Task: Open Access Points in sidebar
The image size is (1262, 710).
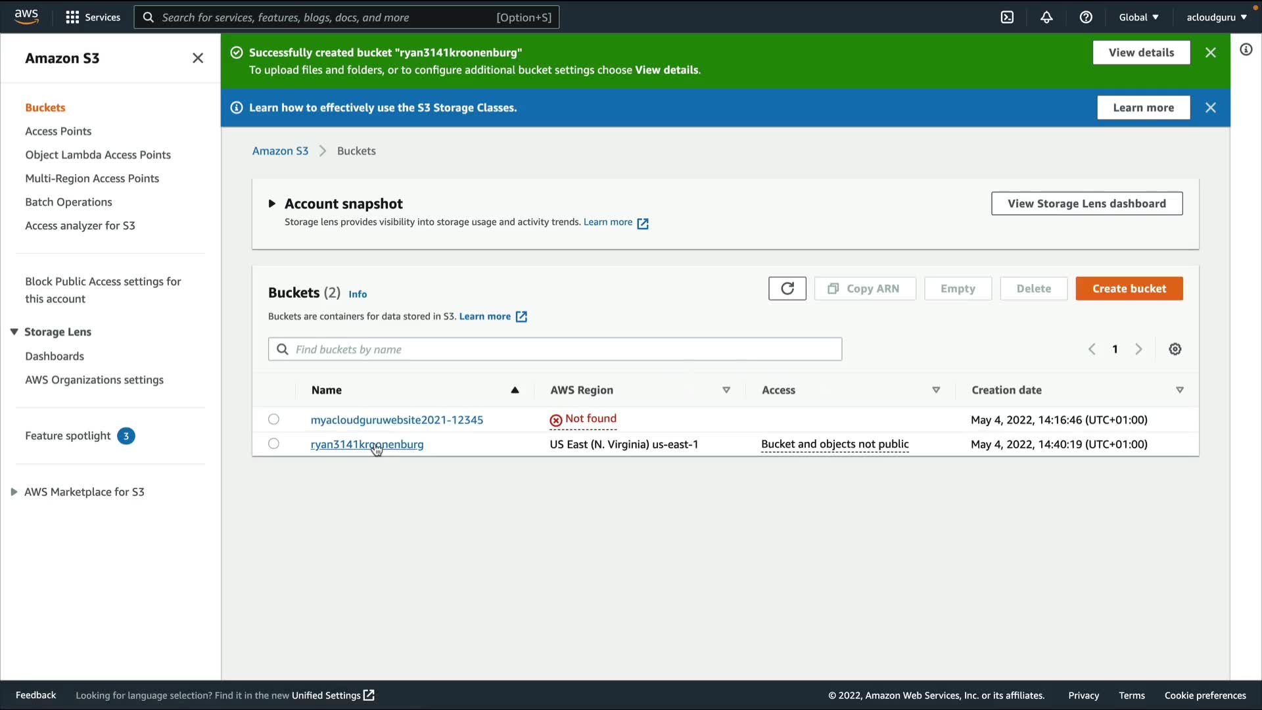Action: click(58, 131)
